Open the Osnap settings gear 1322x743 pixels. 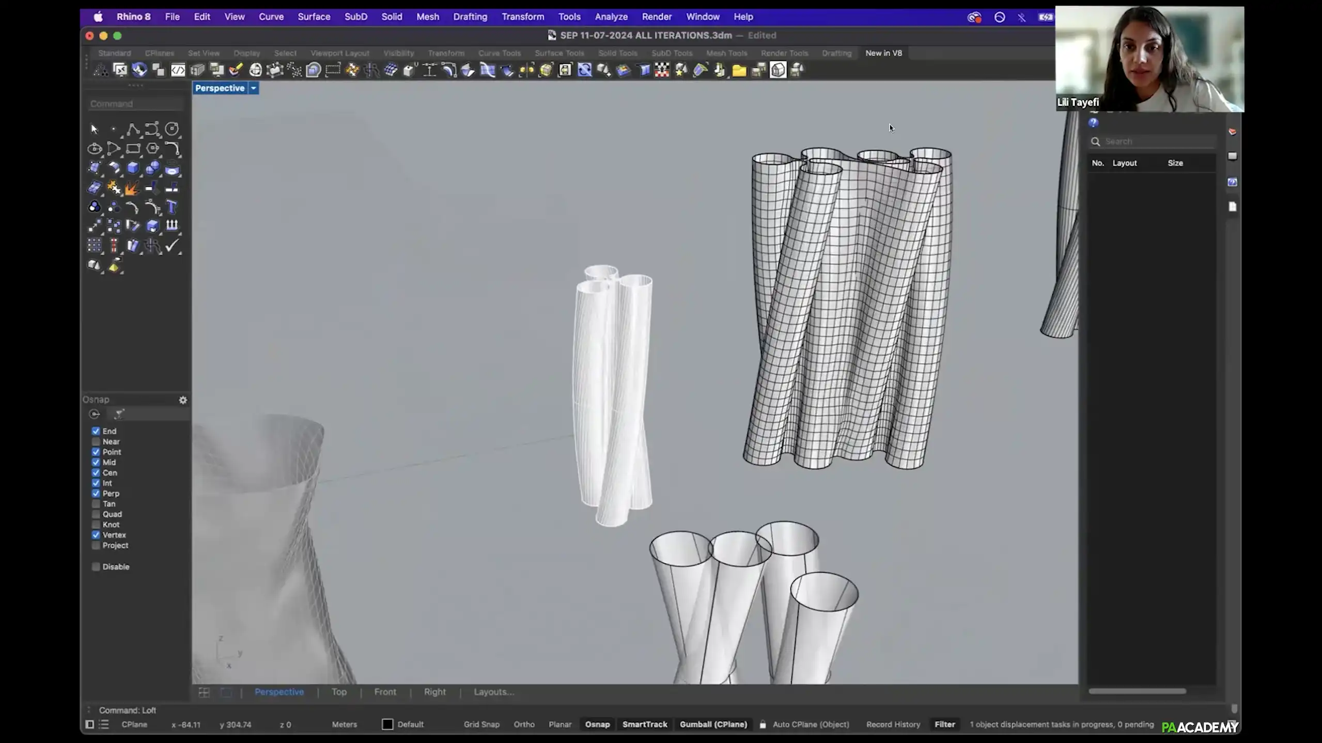tap(183, 400)
